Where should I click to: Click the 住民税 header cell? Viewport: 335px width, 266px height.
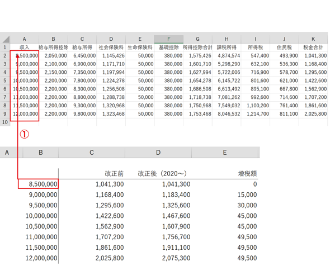point(284,47)
